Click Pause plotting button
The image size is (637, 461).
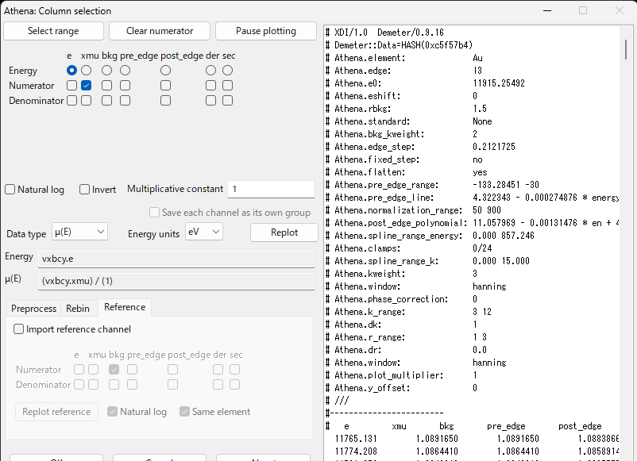[266, 31]
